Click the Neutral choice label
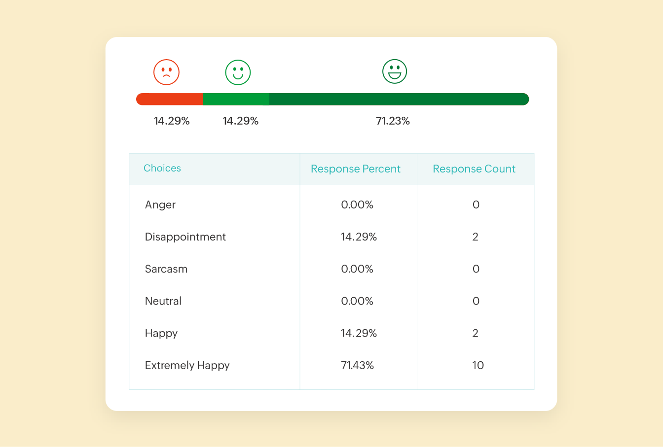Image resolution: width=663 pixels, height=447 pixels. [x=163, y=301]
